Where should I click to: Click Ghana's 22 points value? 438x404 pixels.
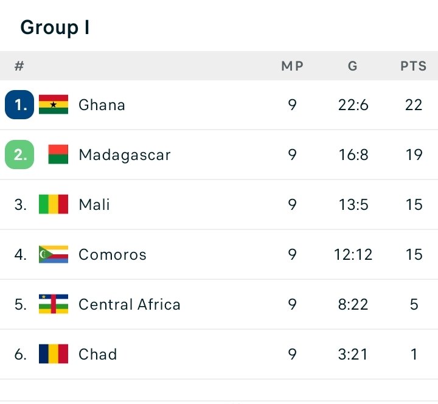pos(414,105)
